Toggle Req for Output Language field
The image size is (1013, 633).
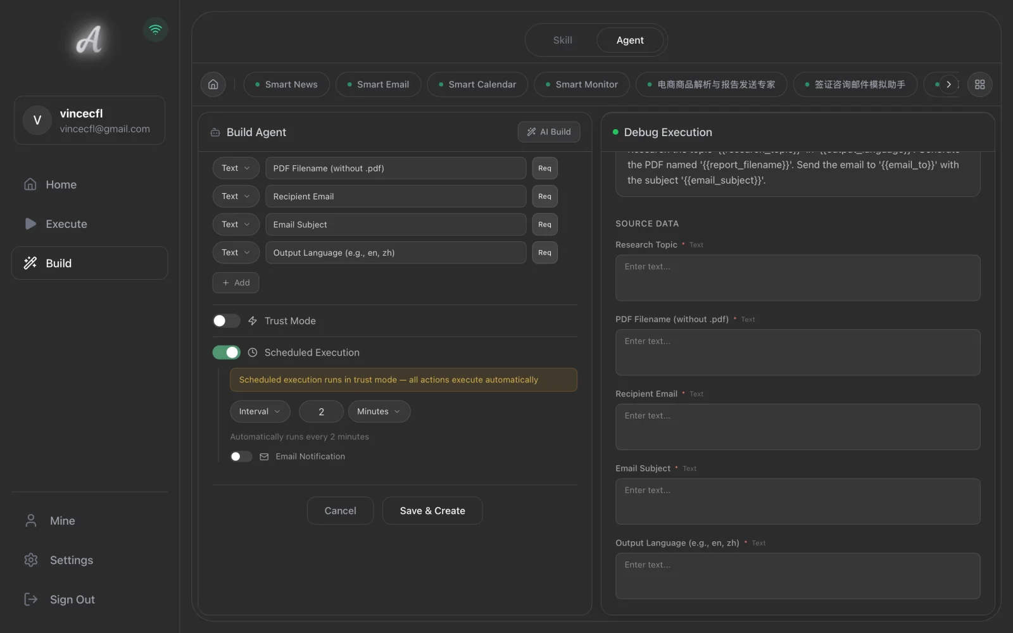(x=544, y=253)
